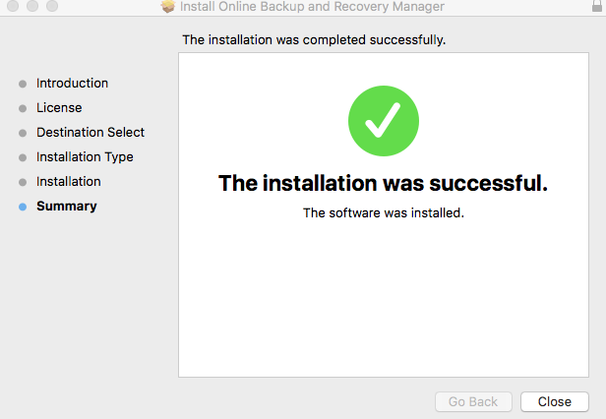Click the grayed-out Go Back button
Image resolution: width=606 pixels, height=419 pixels.
[473, 401]
